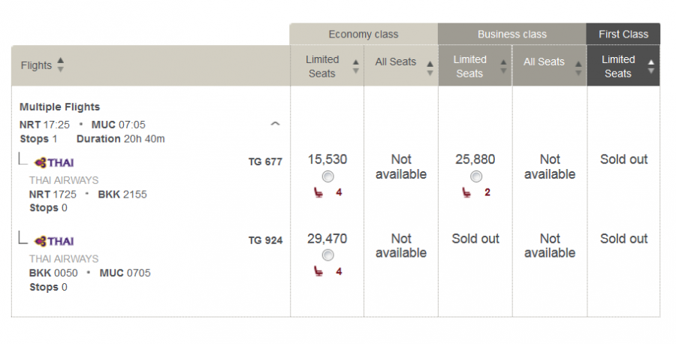This screenshot has width=676, height=344.
Task: Open flight number TG 677 details
Action: (265, 161)
